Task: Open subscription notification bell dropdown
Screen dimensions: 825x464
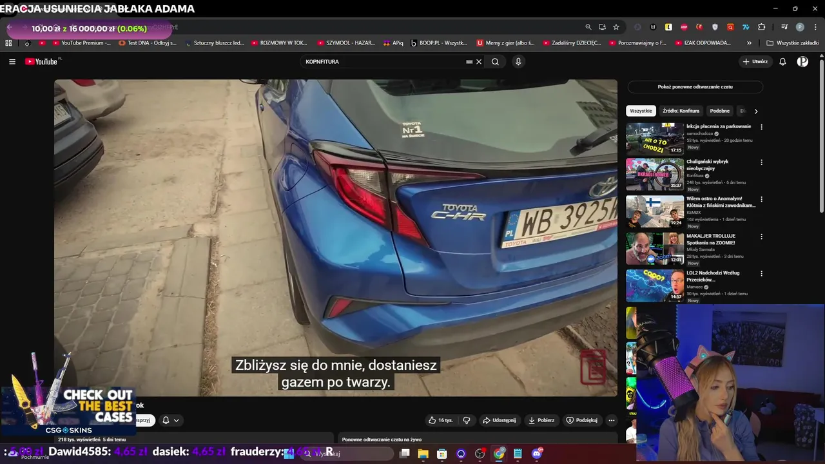Action: point(171,420)
